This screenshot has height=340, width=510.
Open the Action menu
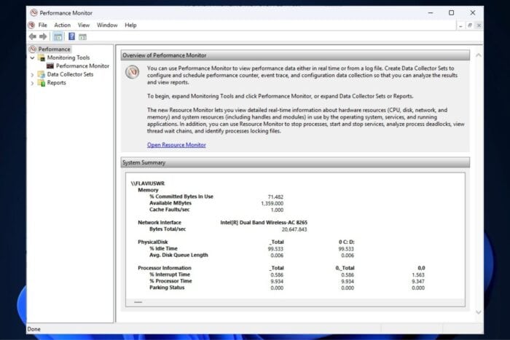pos(62,25)
